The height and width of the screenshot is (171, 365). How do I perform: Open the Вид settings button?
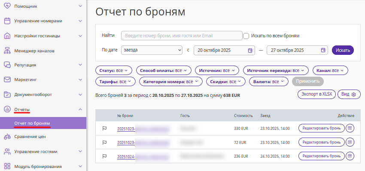pos(349,94)
